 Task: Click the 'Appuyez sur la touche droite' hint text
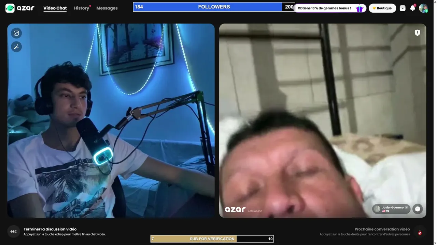click(365, 234)
